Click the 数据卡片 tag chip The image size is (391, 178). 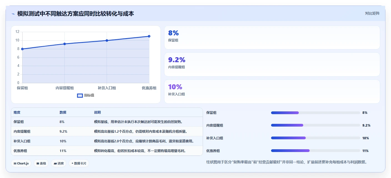pos(79,163)
